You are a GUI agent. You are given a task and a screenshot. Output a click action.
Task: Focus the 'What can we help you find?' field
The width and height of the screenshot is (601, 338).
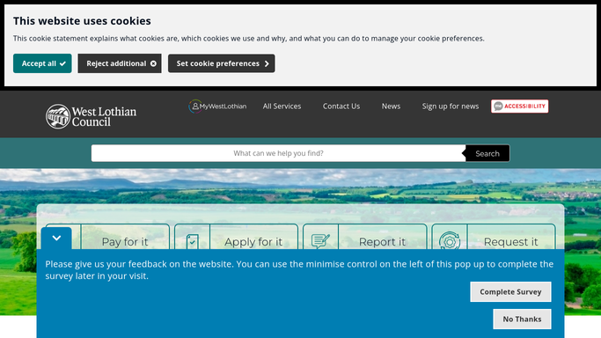click(x=278, y=153)
